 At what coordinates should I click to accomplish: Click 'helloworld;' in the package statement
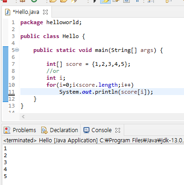[x=64, y=22]
